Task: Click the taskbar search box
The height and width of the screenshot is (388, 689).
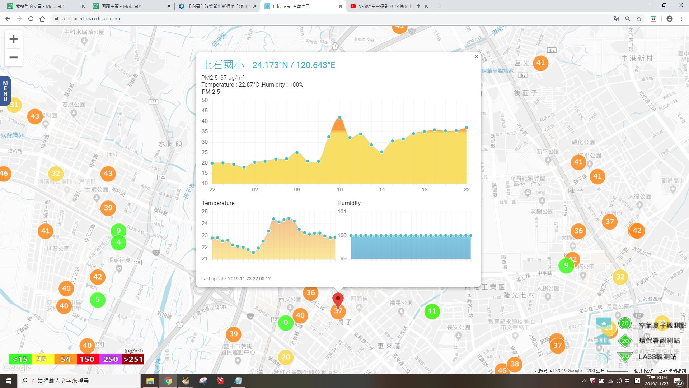Action: (79, 381)
